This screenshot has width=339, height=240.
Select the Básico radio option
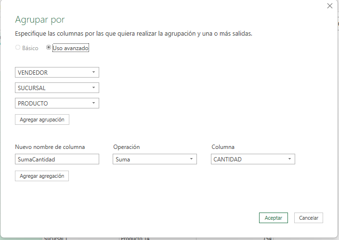pos(18,48)
